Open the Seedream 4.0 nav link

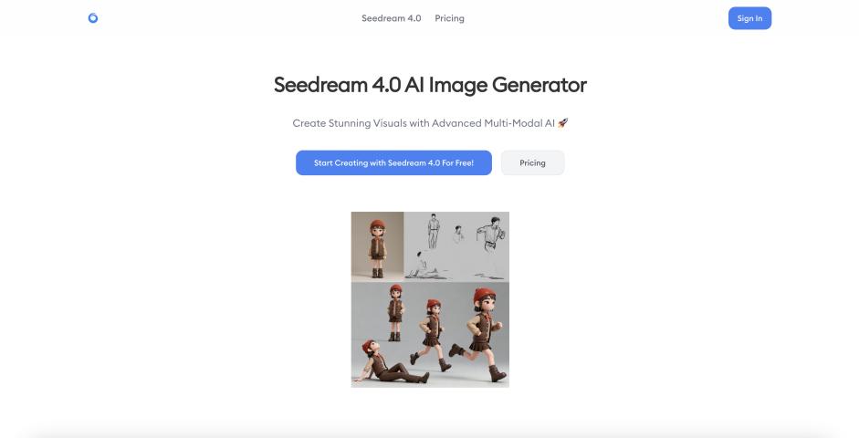pos(391,18)
